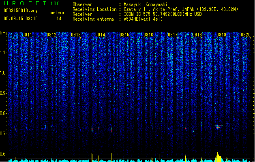Click the tall yellow power peak near 0919
The image size is (255, 162).
[x=219, y=157]
